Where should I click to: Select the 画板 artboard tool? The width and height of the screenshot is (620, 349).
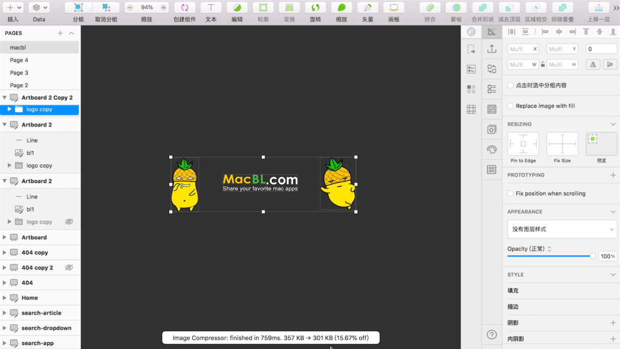tap(393, 7)
